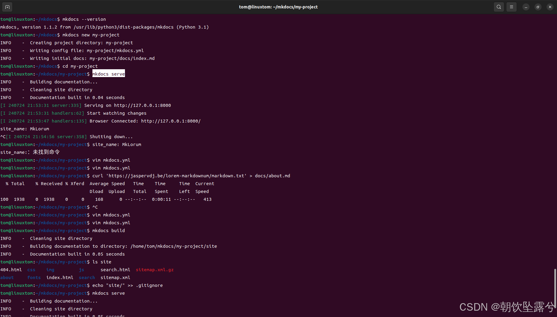Click 'Shutting down...' log message
557x317 pixels.
[x=111, y=137]
